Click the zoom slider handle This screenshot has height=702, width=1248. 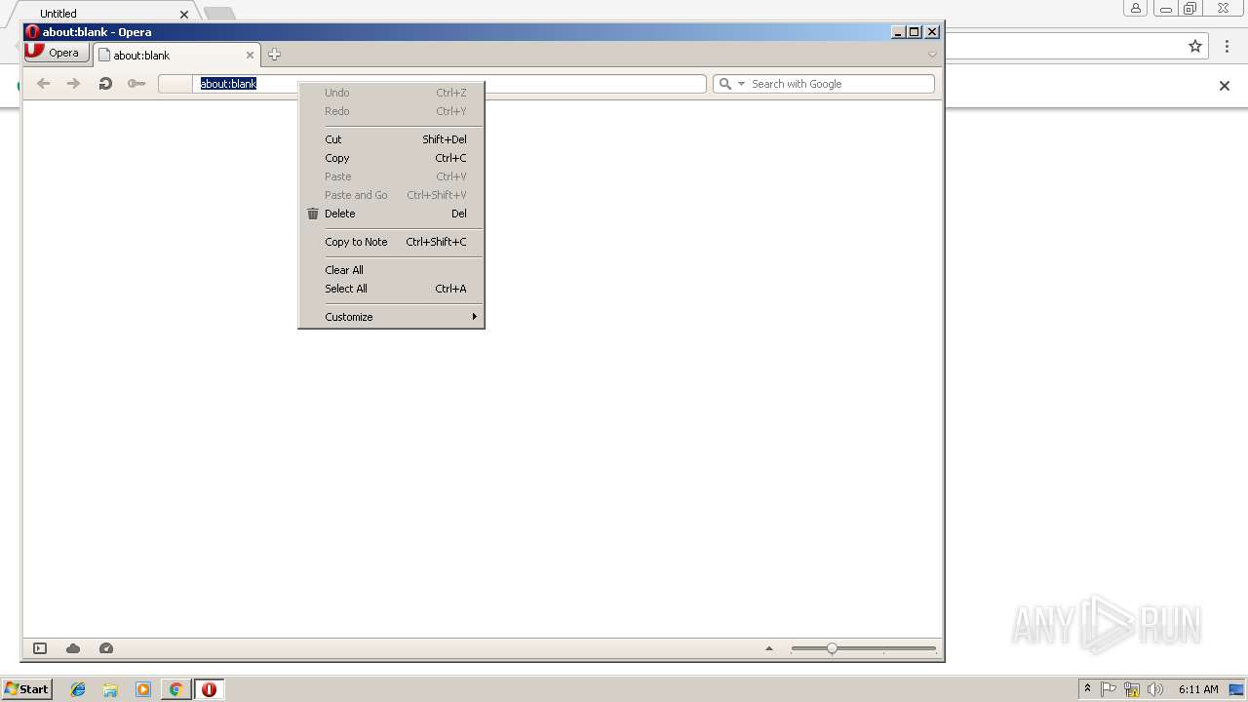coord(832,648)
